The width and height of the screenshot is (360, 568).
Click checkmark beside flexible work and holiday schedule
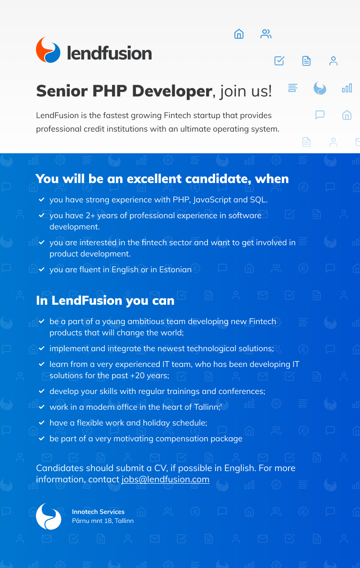[x=41, y=423]
